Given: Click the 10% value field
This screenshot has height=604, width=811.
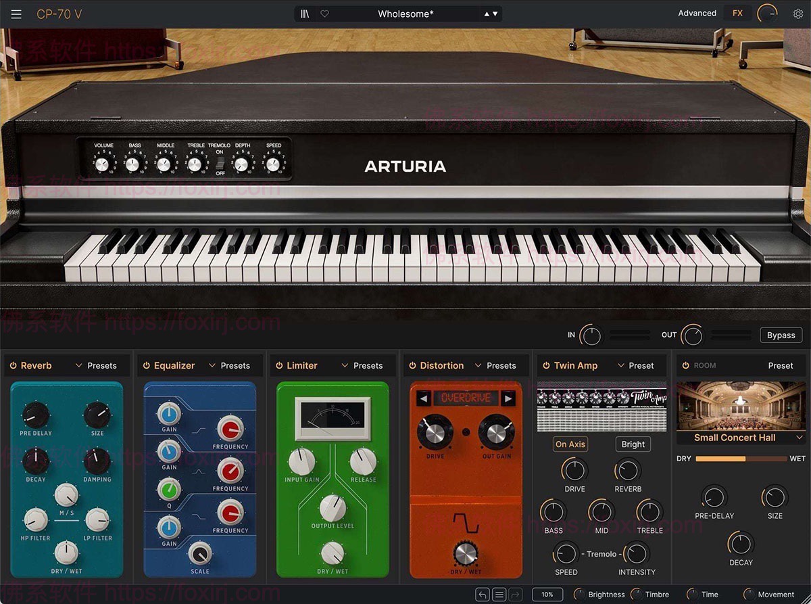Looking at the screenshot, I should click(546, 594).
